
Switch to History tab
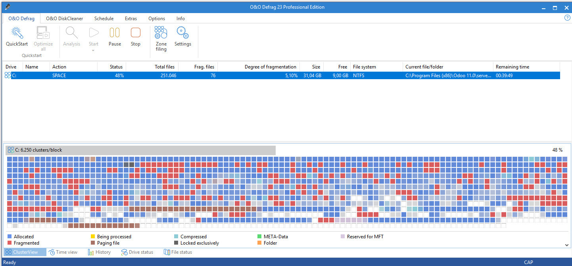[x=99, y=252]
